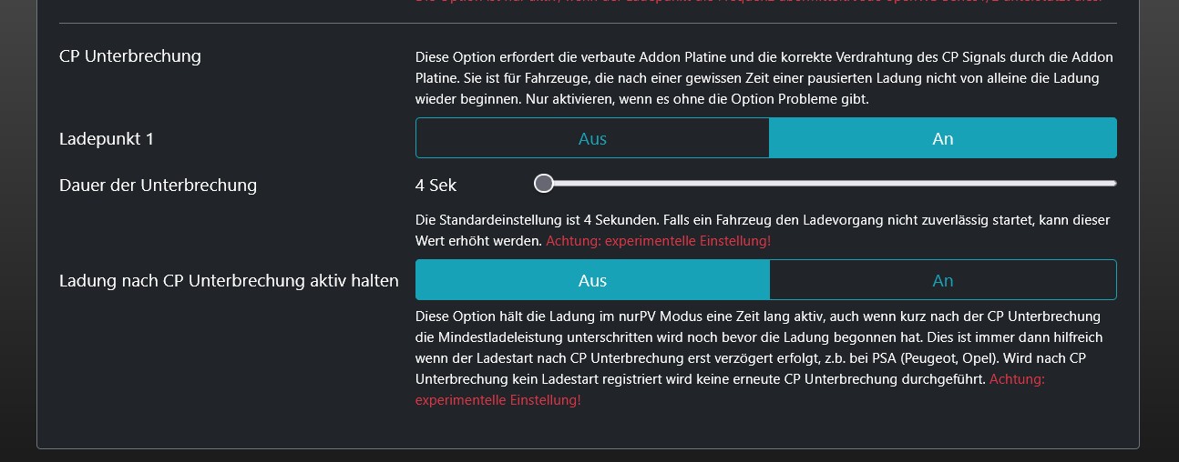Select 'Aus' for keeping charge active
Image resolution: width=1179 pixels, height=462 pixels.
click(592, 280)
